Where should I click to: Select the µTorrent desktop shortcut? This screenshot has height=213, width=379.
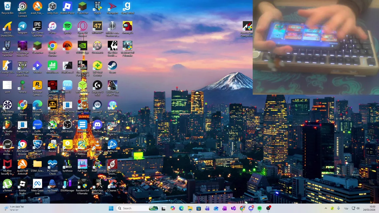point(7,185)
